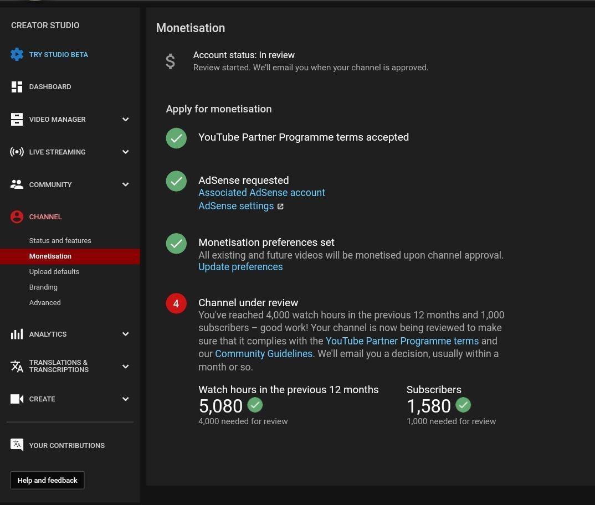
Task: Expand the Live Streaming chevron
Action: pos(126,152)
